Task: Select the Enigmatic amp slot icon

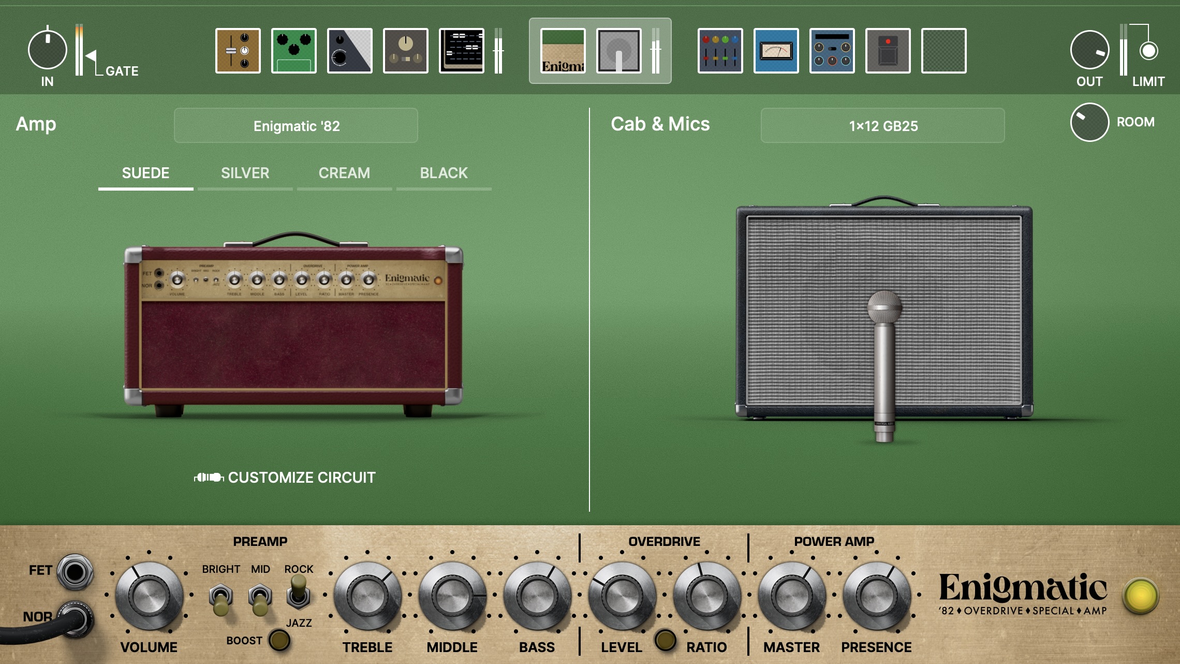Action: 563,51
